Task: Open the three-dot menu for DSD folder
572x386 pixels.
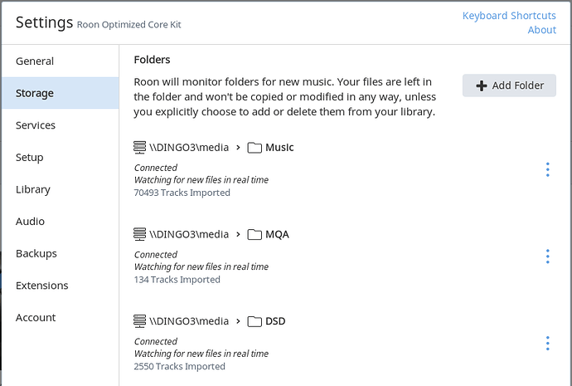Action: pos(548,344)
